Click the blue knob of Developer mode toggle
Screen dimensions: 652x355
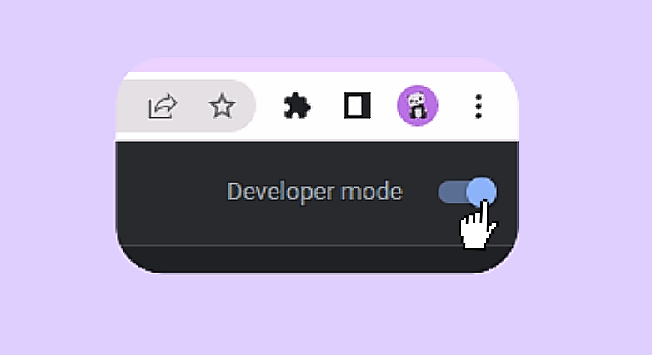point(482,192)
